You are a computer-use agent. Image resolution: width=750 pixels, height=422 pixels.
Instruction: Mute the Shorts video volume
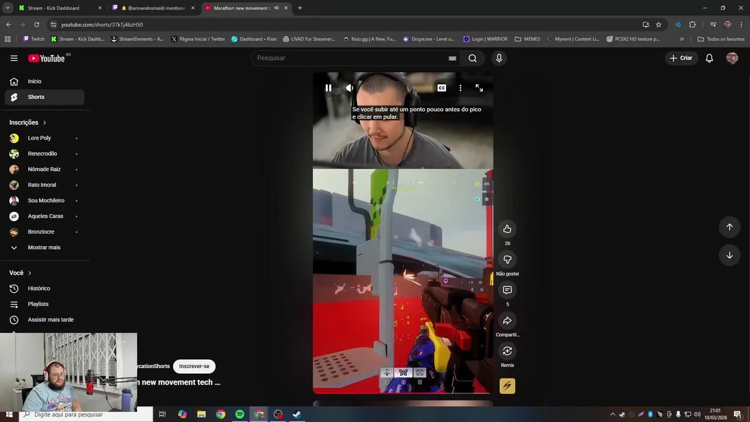[349, 88]
